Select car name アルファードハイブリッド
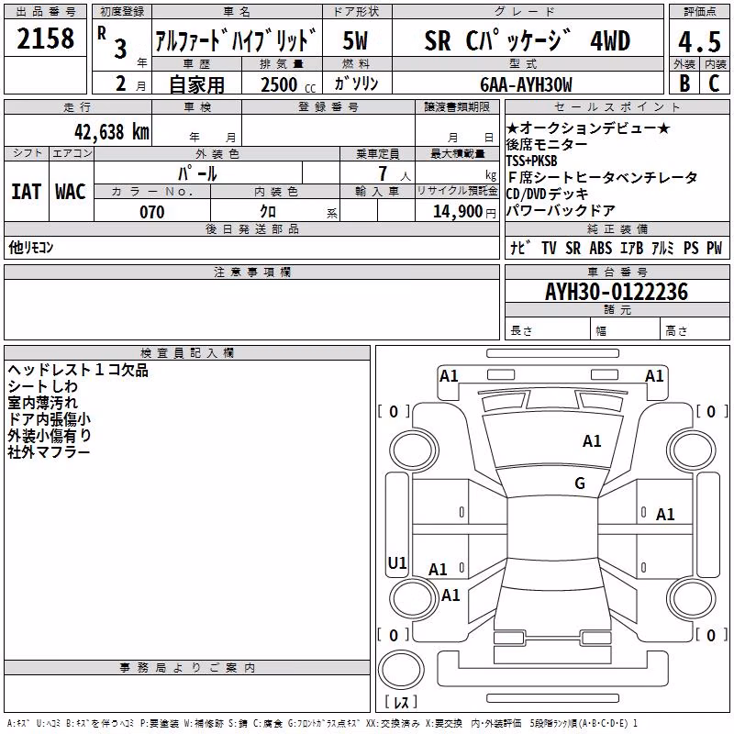Screen dimensions: 734x734 pos(237,39)
